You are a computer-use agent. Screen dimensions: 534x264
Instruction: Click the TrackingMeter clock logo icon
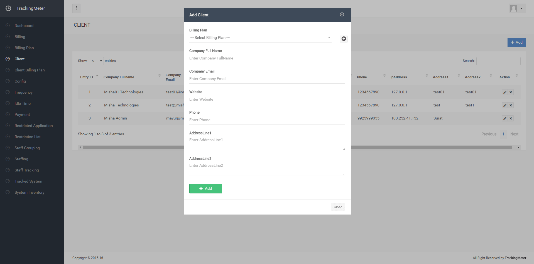8,8
